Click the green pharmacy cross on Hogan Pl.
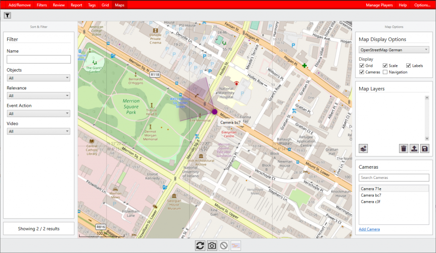Image resolution: width=436 pixels, height=253 pixels. 304,66
